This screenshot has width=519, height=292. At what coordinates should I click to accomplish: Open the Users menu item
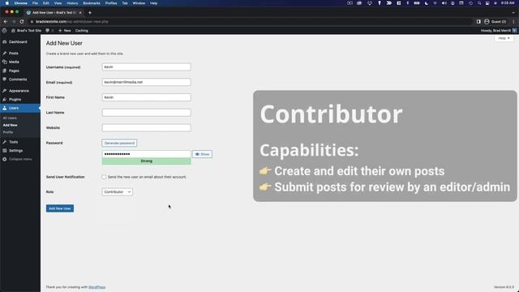pyautogui.click(x=19, y=108)
